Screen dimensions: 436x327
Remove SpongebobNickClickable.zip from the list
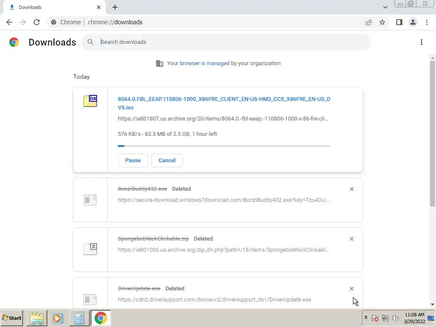[x=351, y=239]
